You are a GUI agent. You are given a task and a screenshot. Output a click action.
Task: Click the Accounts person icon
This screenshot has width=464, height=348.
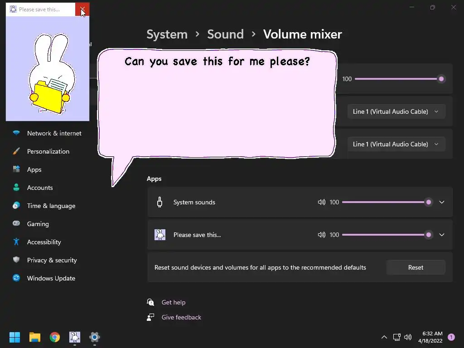[16, 187]
